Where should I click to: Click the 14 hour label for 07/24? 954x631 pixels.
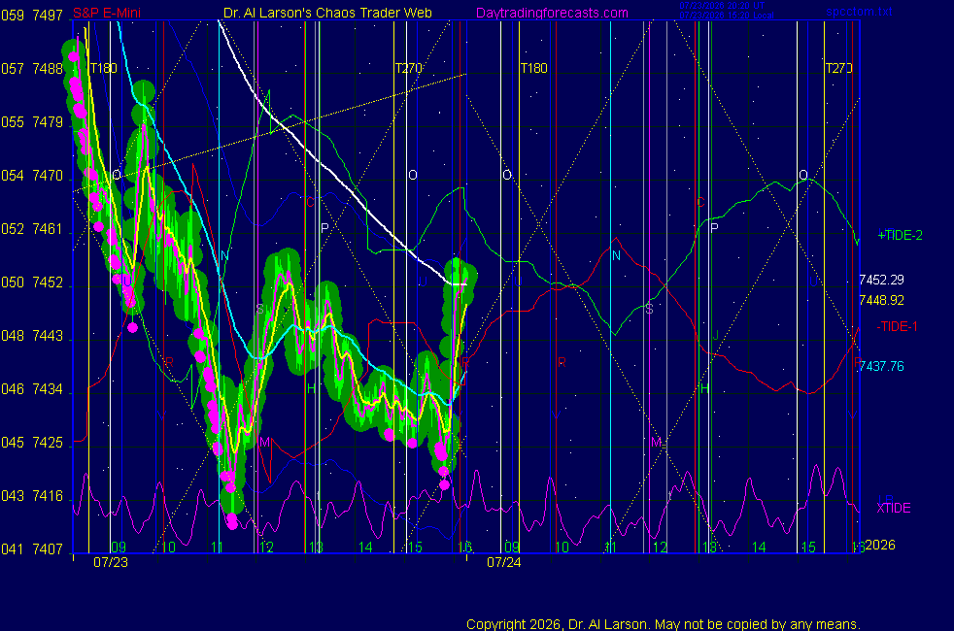(x=759, y=548)
